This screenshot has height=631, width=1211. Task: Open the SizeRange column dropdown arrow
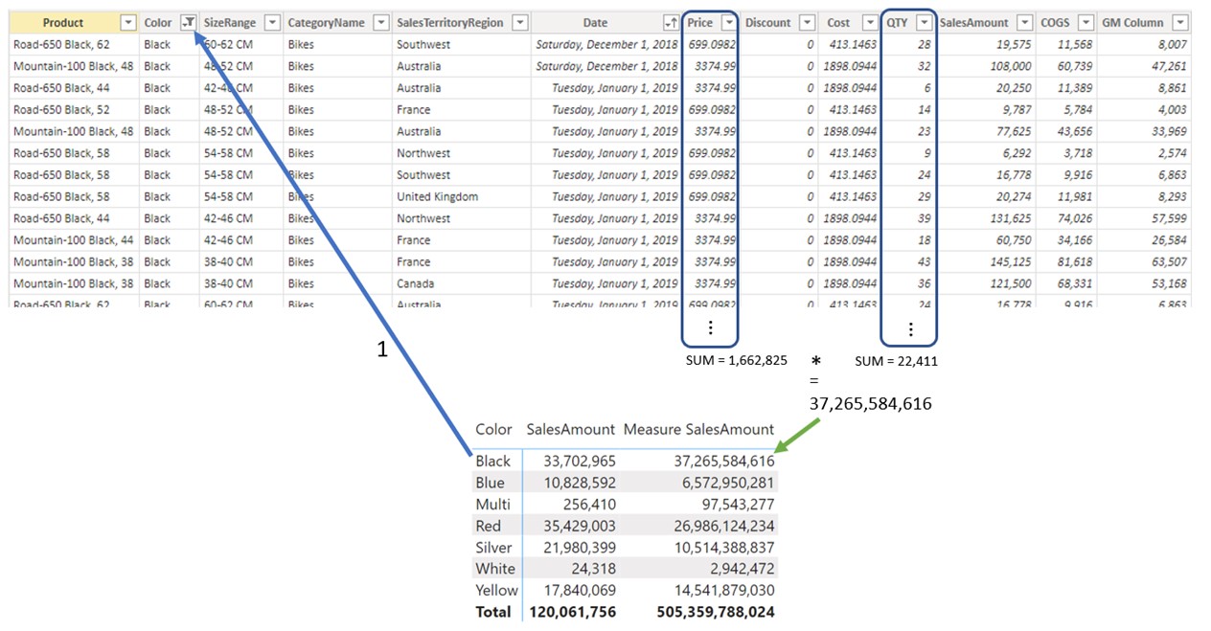pos(272,23)
